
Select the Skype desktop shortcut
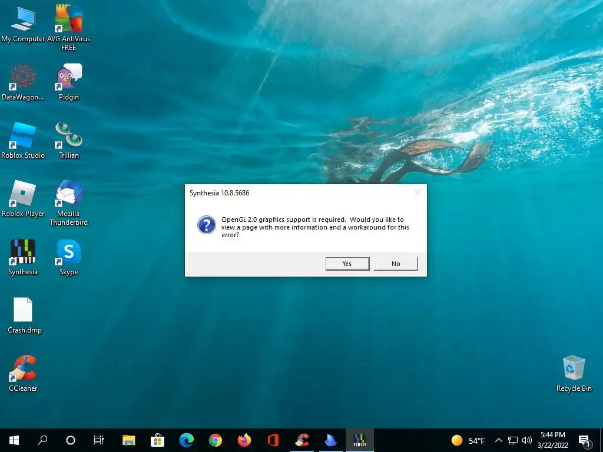point(68,257)
